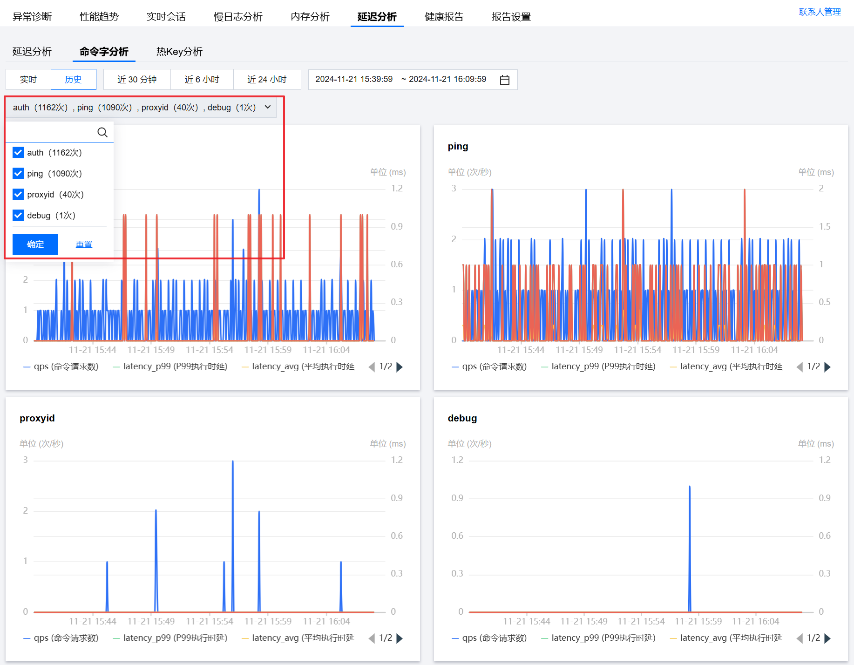Click the calendar icon in date range field
Viewport: 854px width, 665px height.
pos(504,80)
